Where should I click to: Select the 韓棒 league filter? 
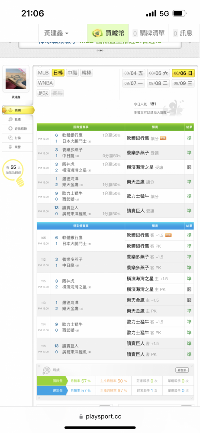[87, 73]
